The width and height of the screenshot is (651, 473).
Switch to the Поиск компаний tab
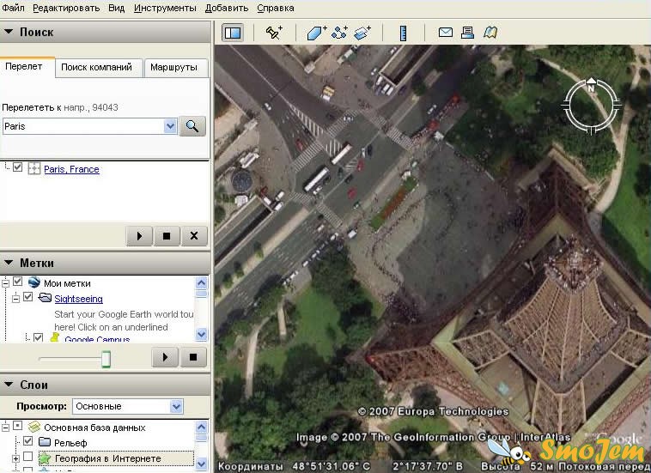tap(97, 67)
